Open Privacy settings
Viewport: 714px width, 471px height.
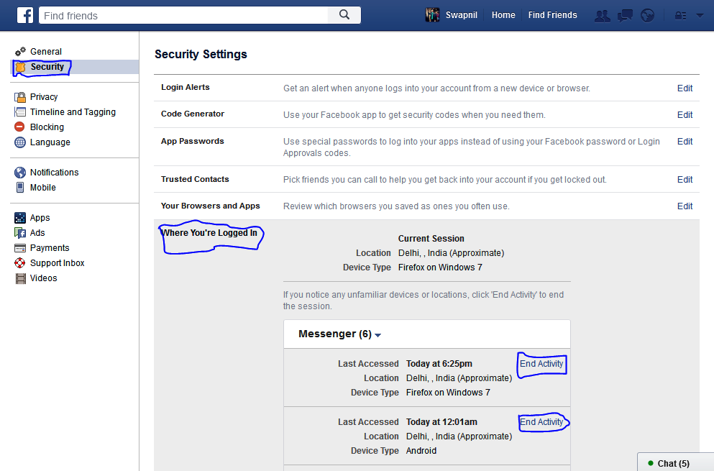[44, 97]
